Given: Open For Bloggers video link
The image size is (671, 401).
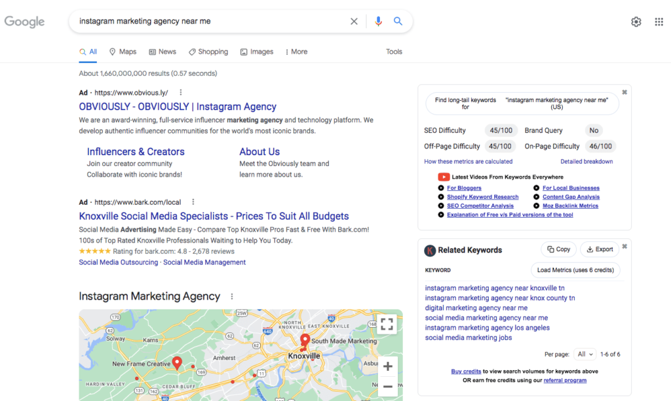Looking at the screenshot, I should (464, 188).
